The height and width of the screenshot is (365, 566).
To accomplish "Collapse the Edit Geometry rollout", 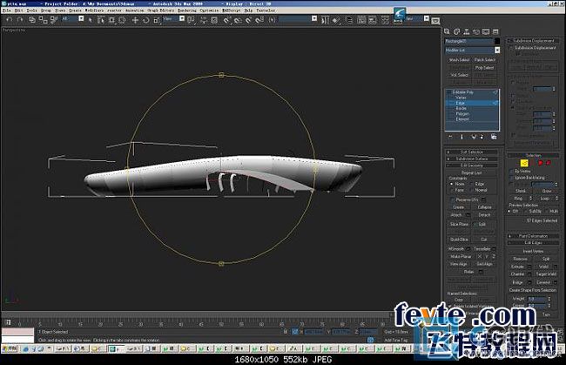I will point(471,165).
